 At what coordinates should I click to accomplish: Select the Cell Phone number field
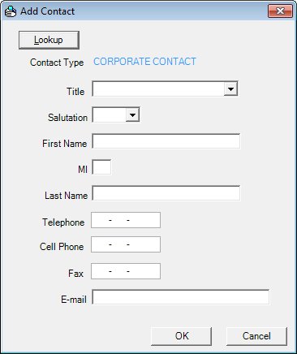(126, 244)
